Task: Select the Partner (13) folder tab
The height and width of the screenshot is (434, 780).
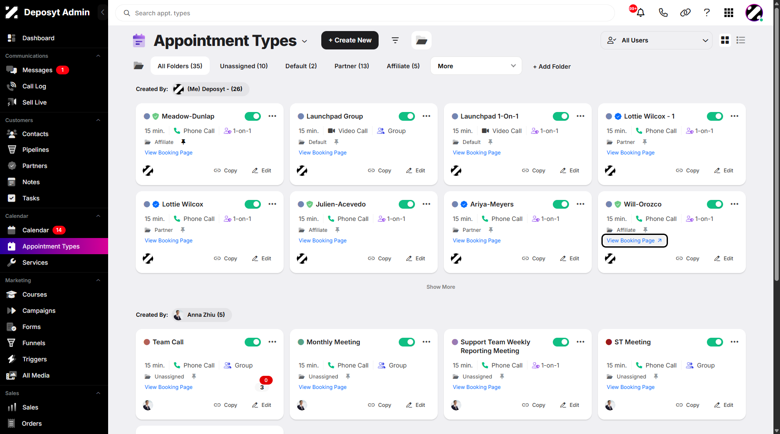Action: pos(351,66)
